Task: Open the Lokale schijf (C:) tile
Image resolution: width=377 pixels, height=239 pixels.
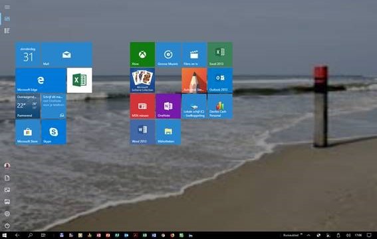Action: (x=194, y=106)
